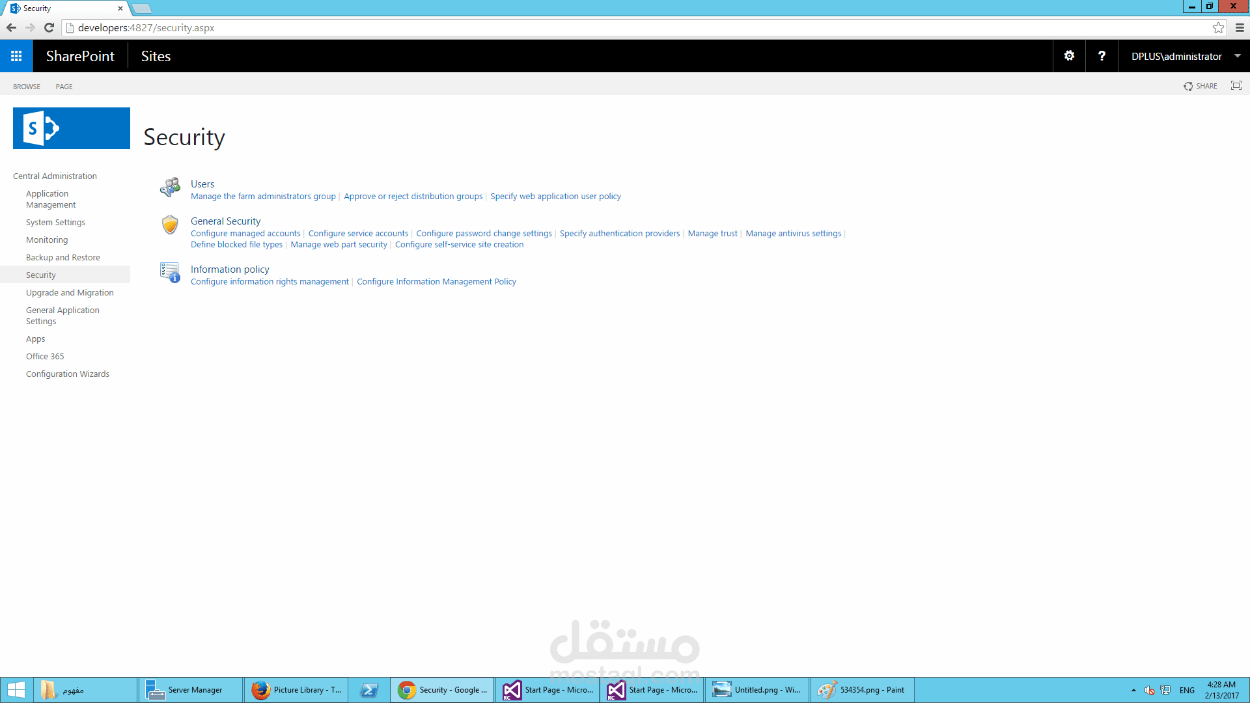This screenshot has height=703, width=1250.
Task: Show hidden system tray icons
Action: click(x=1133, y=690)
